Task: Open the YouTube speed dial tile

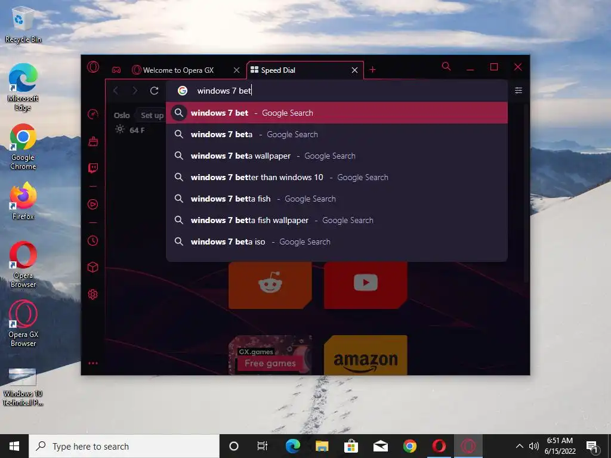Action: pyautogui.click(x=366, y=285)
